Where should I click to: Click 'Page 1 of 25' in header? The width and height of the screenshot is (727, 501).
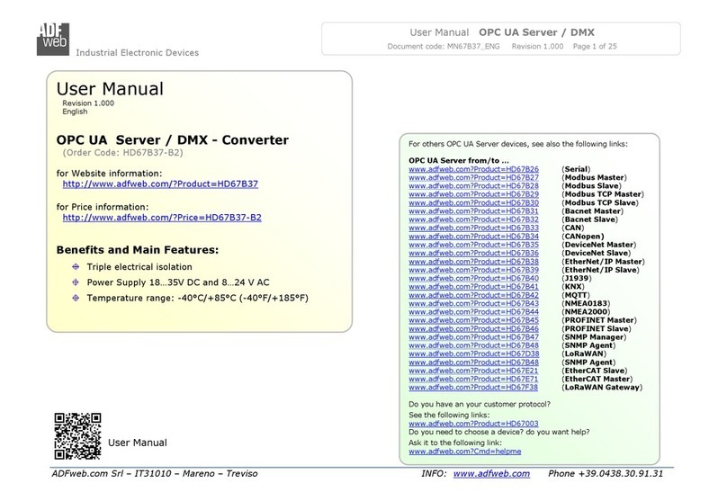pos(595,47)
